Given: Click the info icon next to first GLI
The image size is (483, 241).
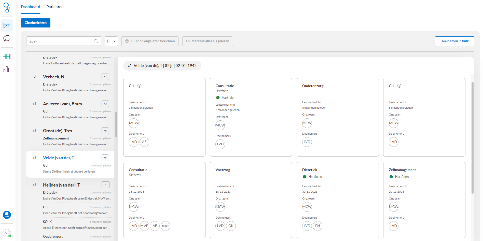Looking at the screenshot, I should (x=140, y=86).
